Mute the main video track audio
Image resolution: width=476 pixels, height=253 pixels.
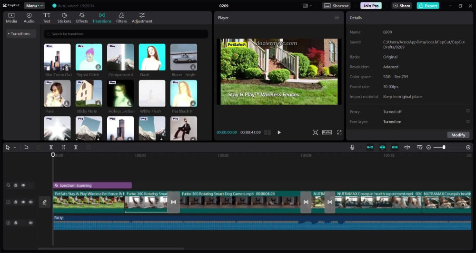coord(30,202)
